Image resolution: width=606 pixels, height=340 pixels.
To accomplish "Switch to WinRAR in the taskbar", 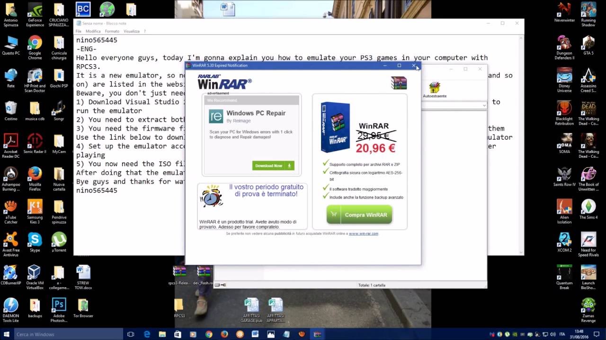I will [x=317, y=334].
